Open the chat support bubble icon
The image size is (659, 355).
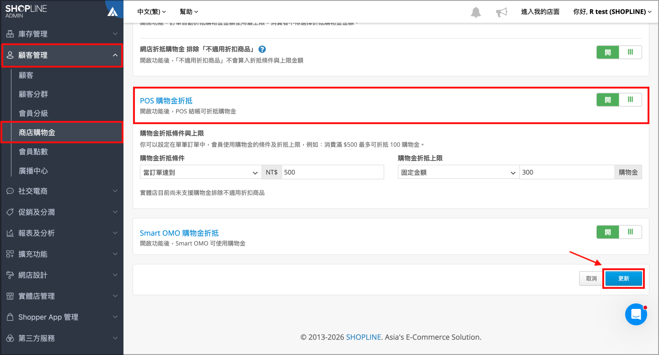(636, 314)
